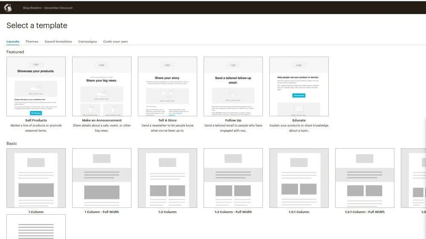The height and width of the screenshot is (239, 426).
Task: Open the Layouts tab
Action: pyautogui.click(x=13, y=41)
